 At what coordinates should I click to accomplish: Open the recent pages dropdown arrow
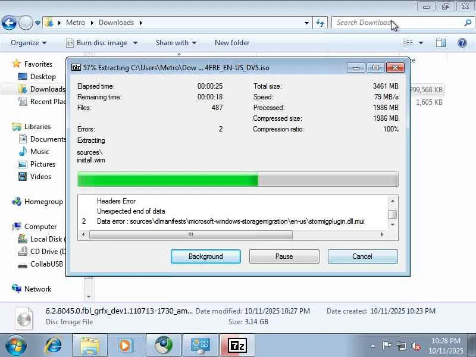[37, 23]
